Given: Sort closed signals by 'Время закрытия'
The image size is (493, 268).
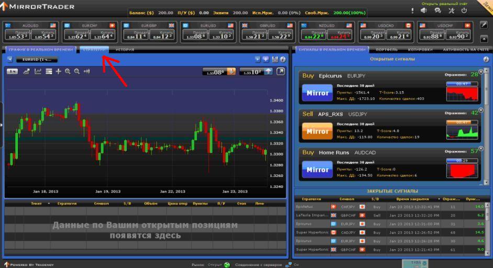Looking at the screenshot, I should click(x=412, y=199).
